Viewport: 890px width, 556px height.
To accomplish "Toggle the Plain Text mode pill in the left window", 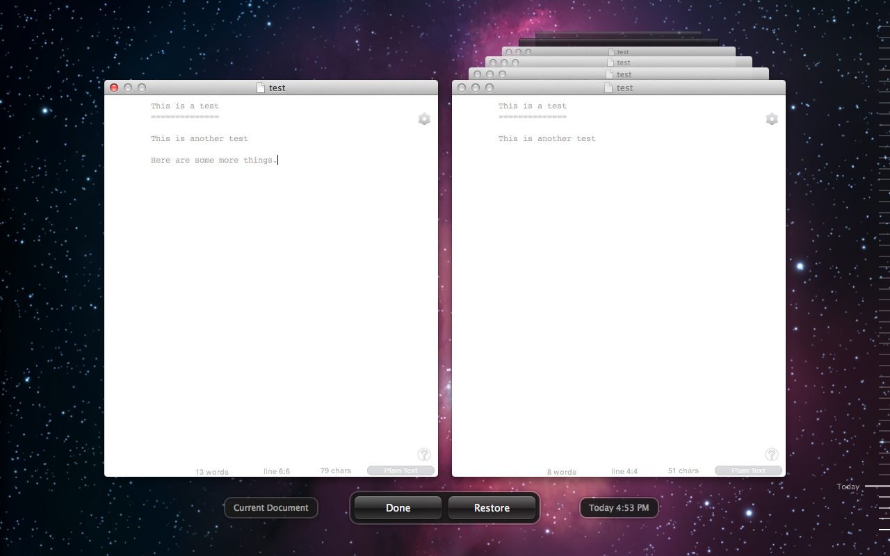I will 400,471.
